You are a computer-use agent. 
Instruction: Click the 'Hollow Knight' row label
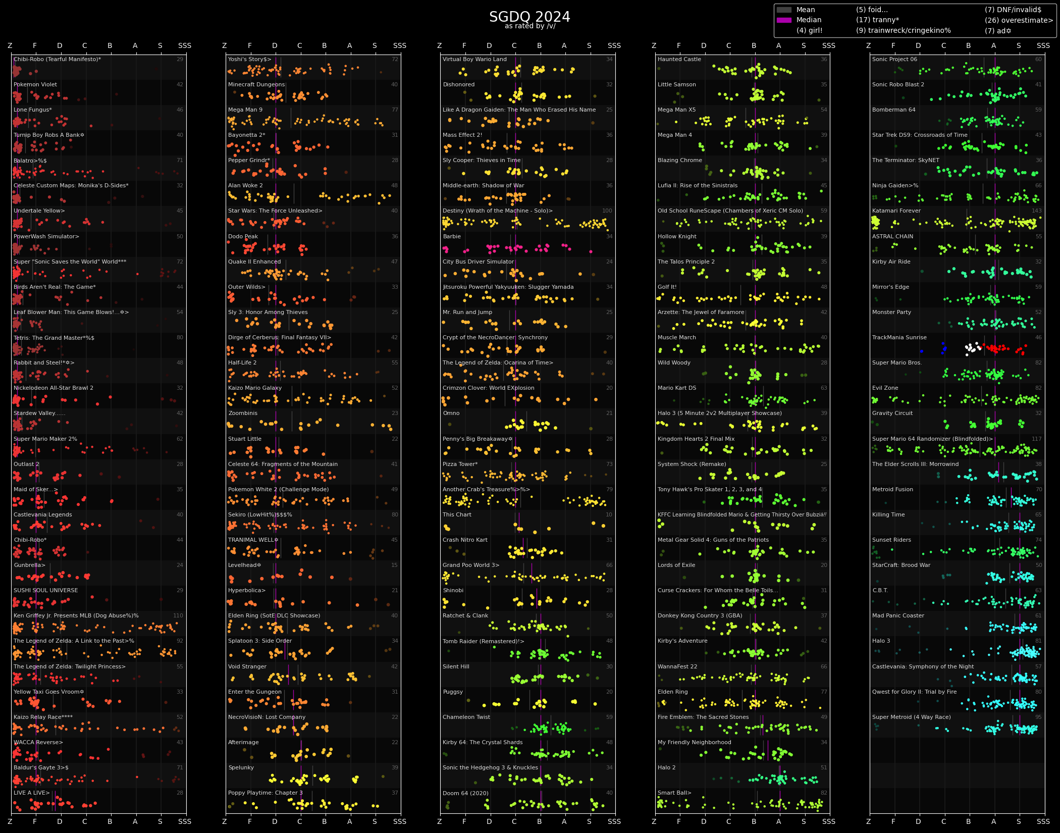pyautogui.click(x=677, y=236)
